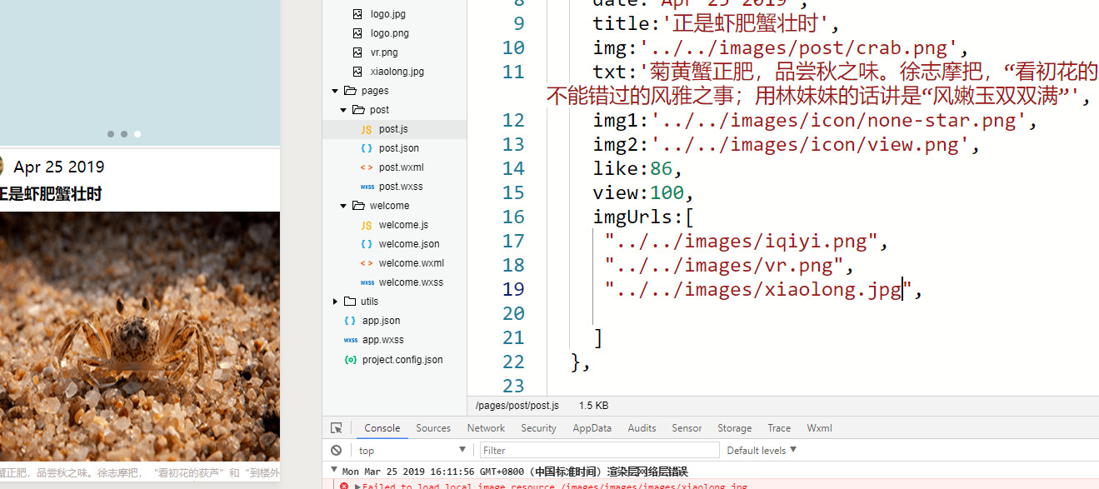Collapse the post folder arrow

pyautogui.click(x=343, y=110)
